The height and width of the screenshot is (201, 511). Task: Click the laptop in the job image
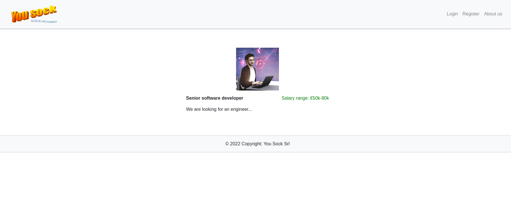tap(267, 82)
